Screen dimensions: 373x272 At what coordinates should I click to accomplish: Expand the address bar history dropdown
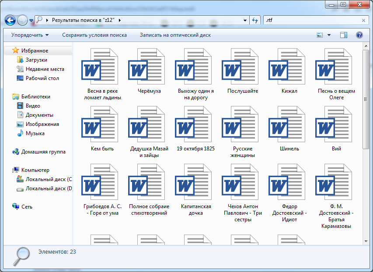coord(245,21)
